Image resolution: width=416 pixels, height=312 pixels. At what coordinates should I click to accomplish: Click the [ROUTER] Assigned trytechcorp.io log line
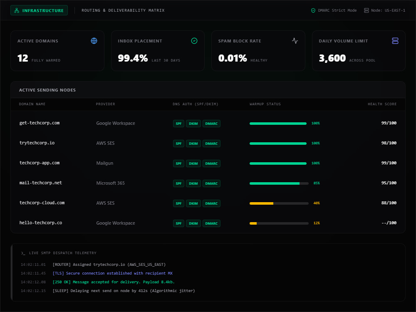pos(109,265)
